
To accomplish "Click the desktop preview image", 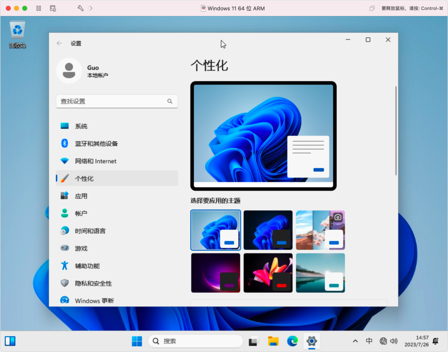I will tap(263, 136).
